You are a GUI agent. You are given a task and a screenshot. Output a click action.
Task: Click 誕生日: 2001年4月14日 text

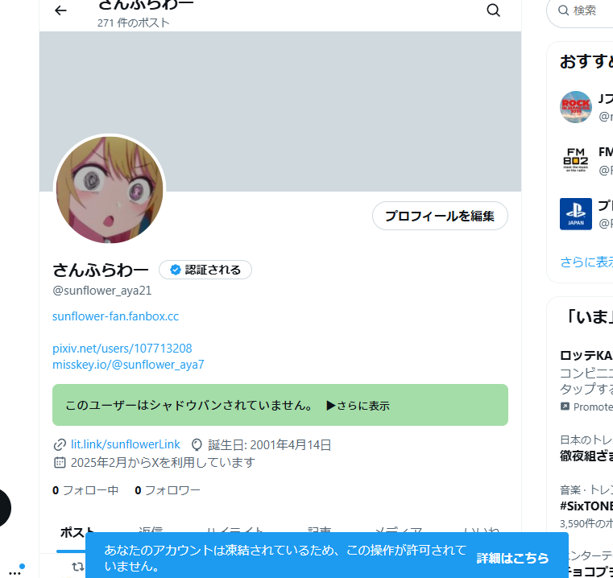coord(270,444)
